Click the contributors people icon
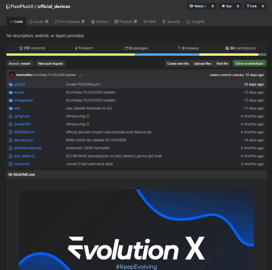Image resolution: width=272 pixels, height=270 pixels. pyautogui.click(x=227, y=48)
